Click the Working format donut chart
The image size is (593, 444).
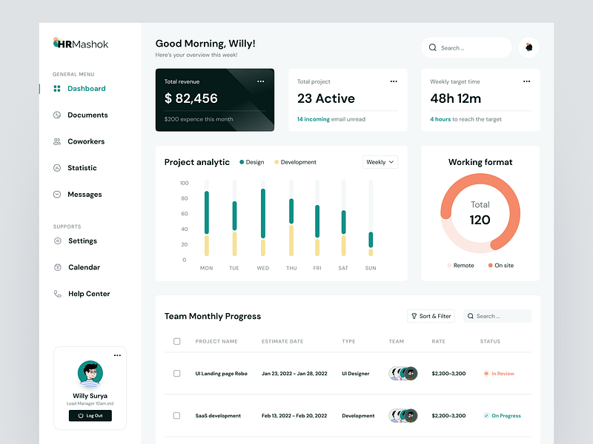[x=480, y=212]
